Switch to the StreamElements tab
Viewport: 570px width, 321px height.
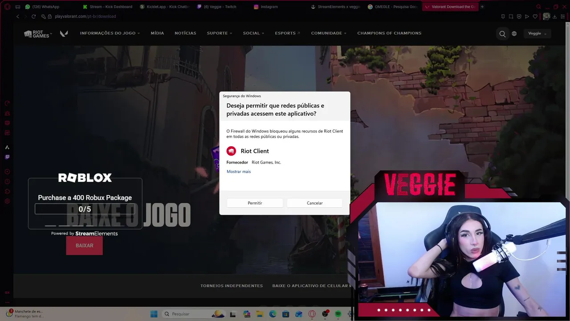point(336,7)
